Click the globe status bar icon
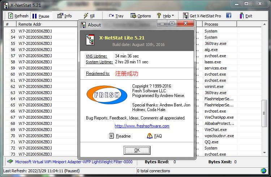 (x=263, y=171)
